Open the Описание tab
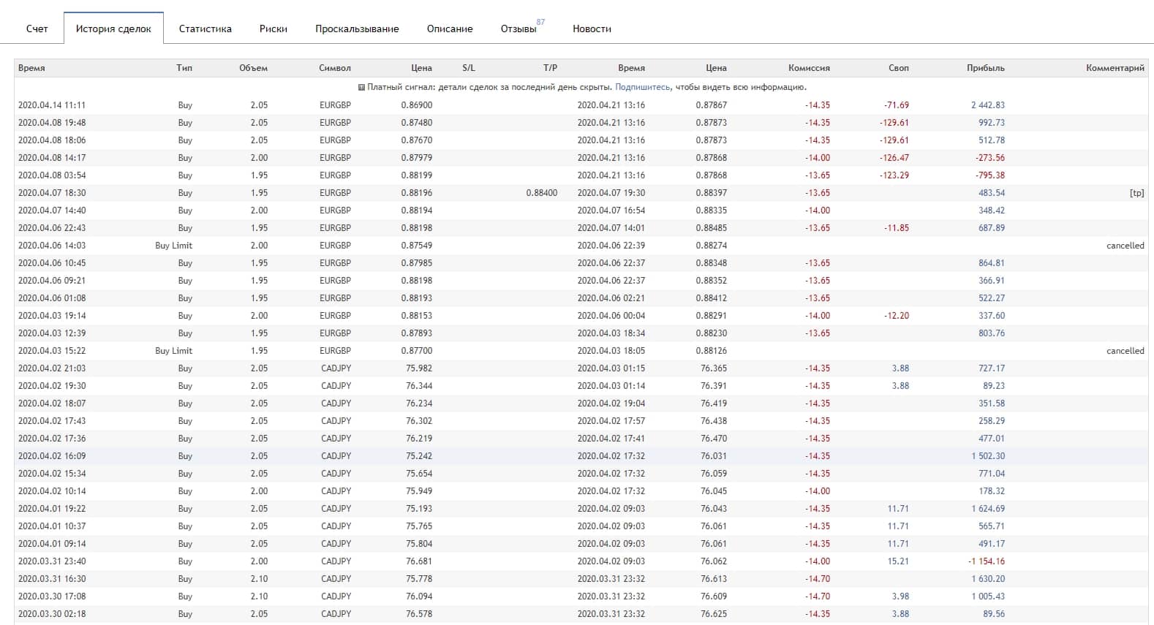 coord(449,29)
